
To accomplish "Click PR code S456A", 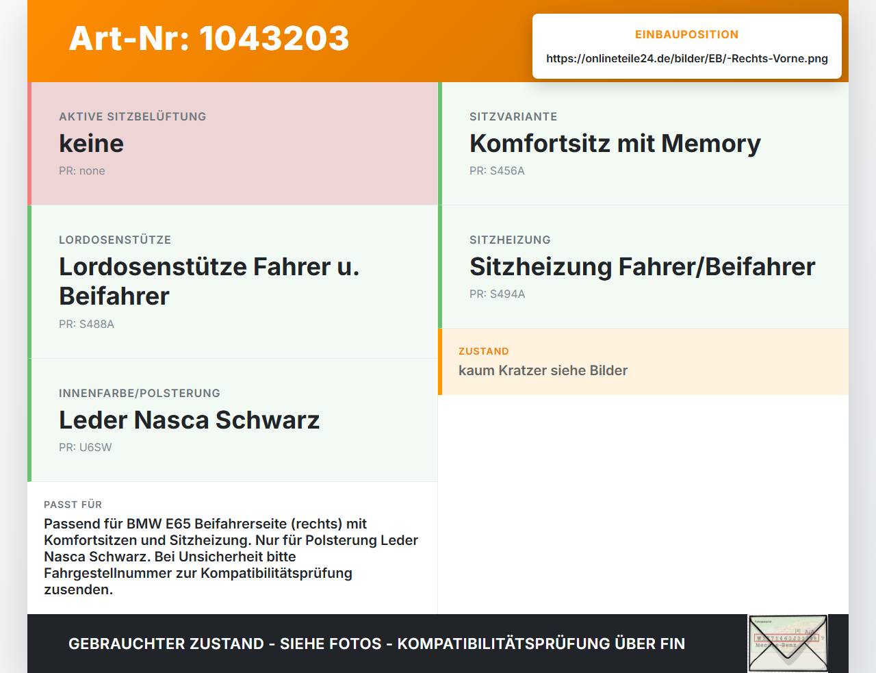I will click(x=497, y=171).
